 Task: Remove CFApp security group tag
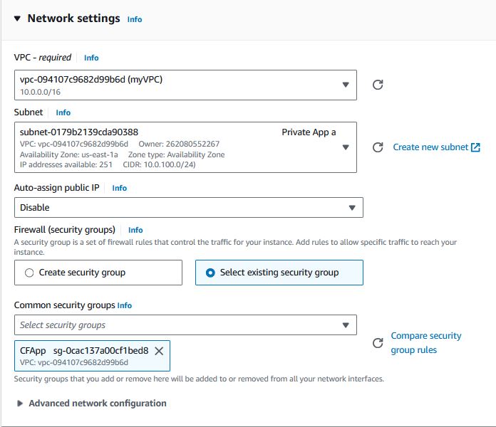(159, 351)
